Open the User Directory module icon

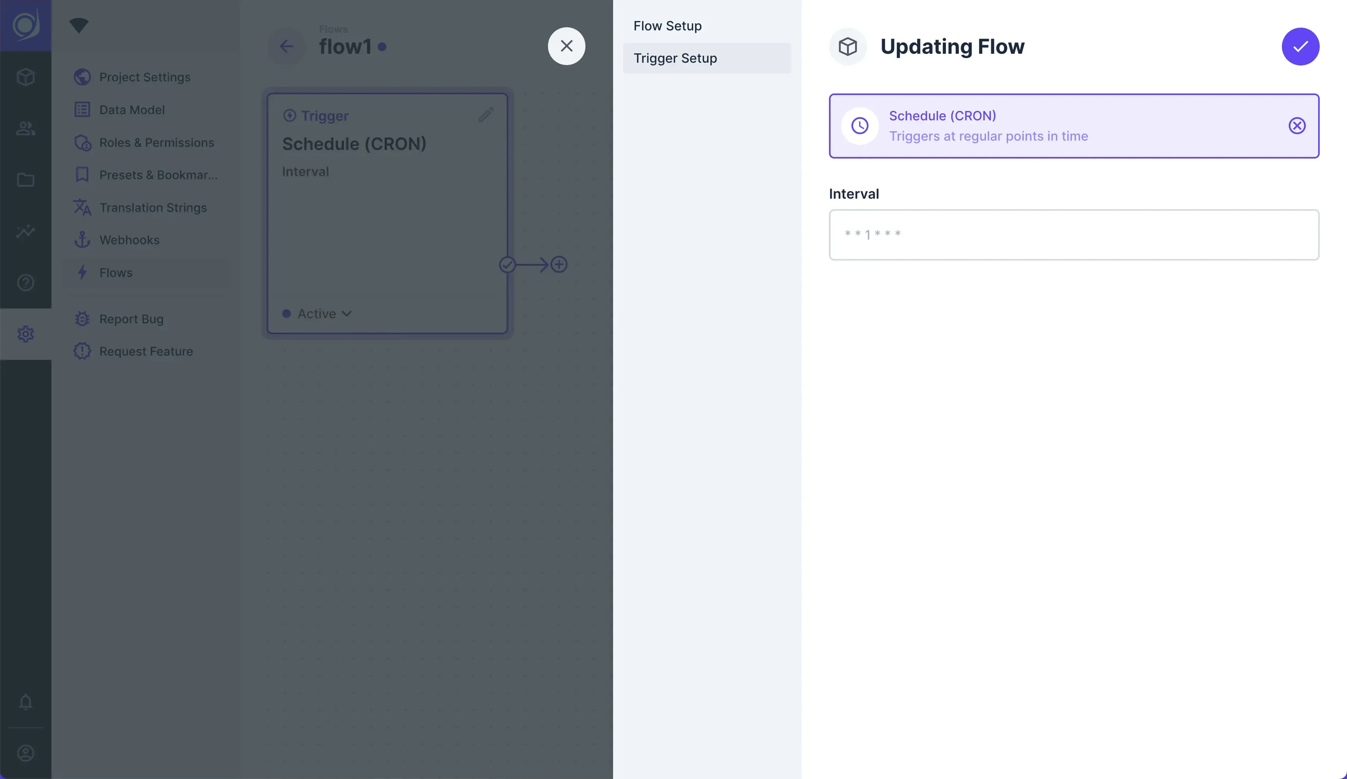click(x=26, y=128)
